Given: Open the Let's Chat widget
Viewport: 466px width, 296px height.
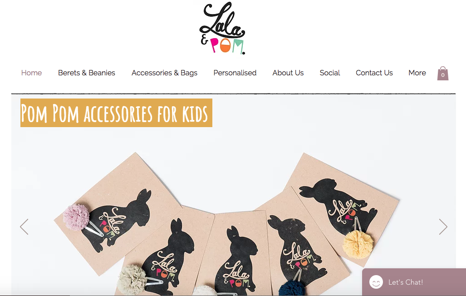Looking at the screenshot, I should pyautogui.click(x=414, y=282).
